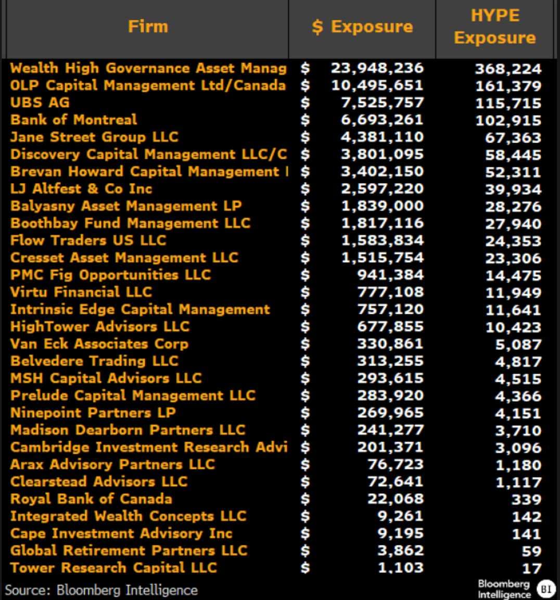Select OLP Capital Management Ltd/Canada firm name
Screen dimensions: 560x600
148,85
